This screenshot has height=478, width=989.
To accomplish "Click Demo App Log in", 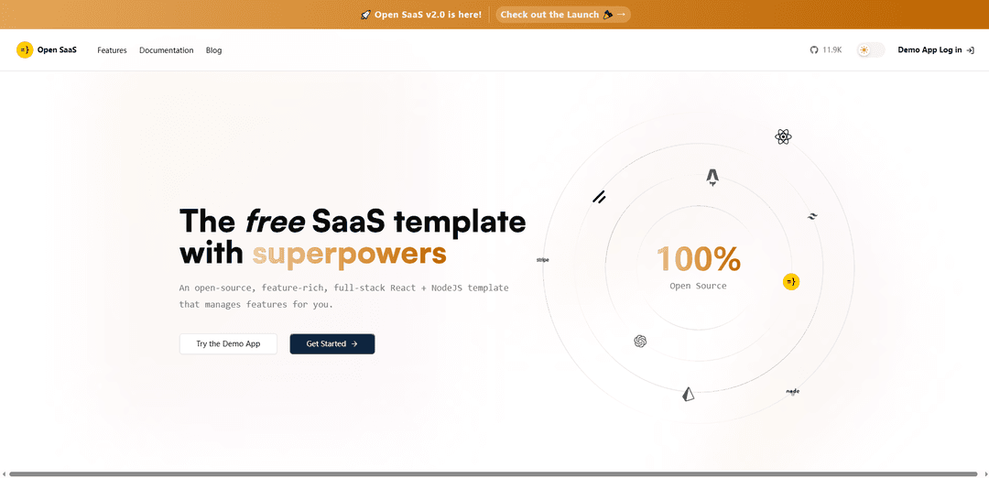I will (x=936, y=49).
